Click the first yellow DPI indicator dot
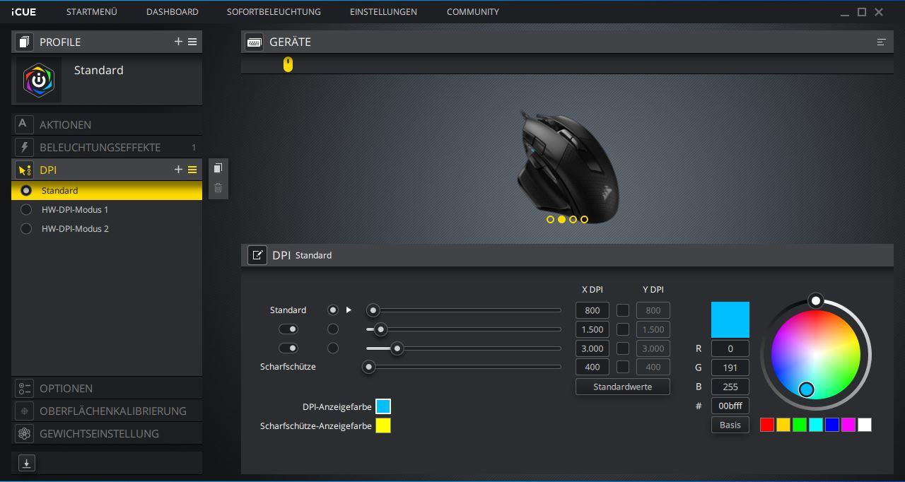Screen dimensions: 905x482 pyautogui.click(x=550, y=219)
